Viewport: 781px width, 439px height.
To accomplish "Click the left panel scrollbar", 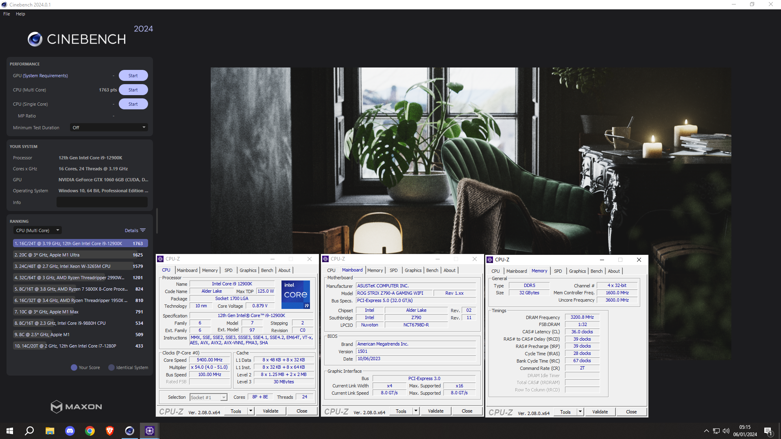I will (157, 221).
